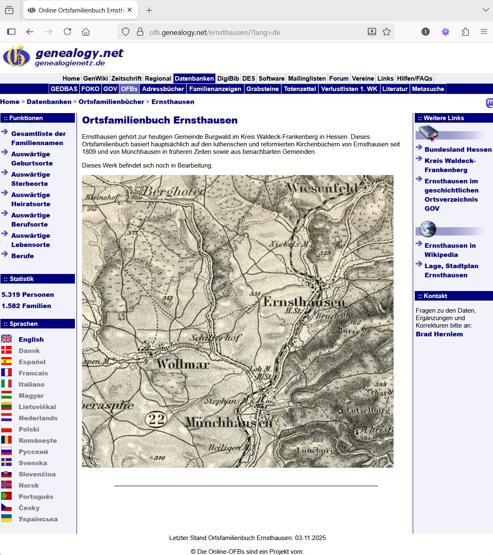Select Grabsteine in the database submenu
Screen dimensions: 493x555
click(262, 89)
